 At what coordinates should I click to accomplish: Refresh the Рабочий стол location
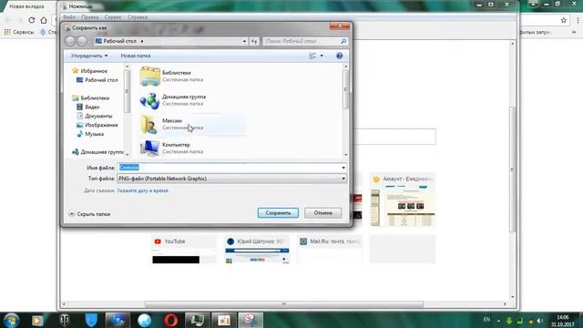tap(254, 41)
